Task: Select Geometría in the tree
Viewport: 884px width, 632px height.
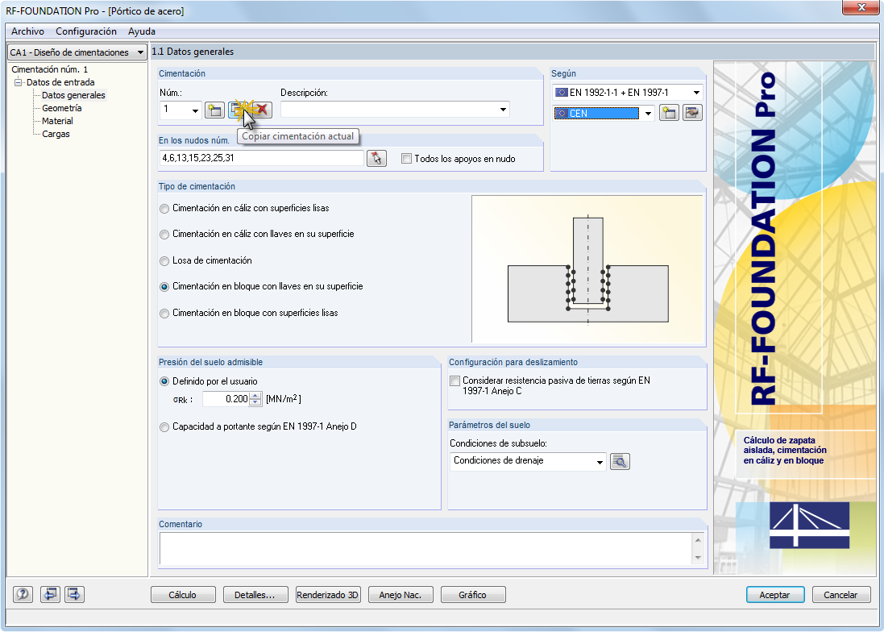Action: point(62,108)
